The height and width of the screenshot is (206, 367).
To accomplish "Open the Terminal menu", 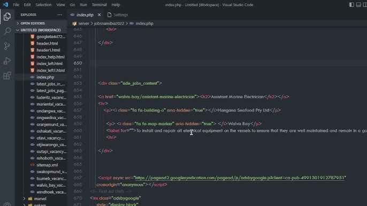I will click(99, 5).
